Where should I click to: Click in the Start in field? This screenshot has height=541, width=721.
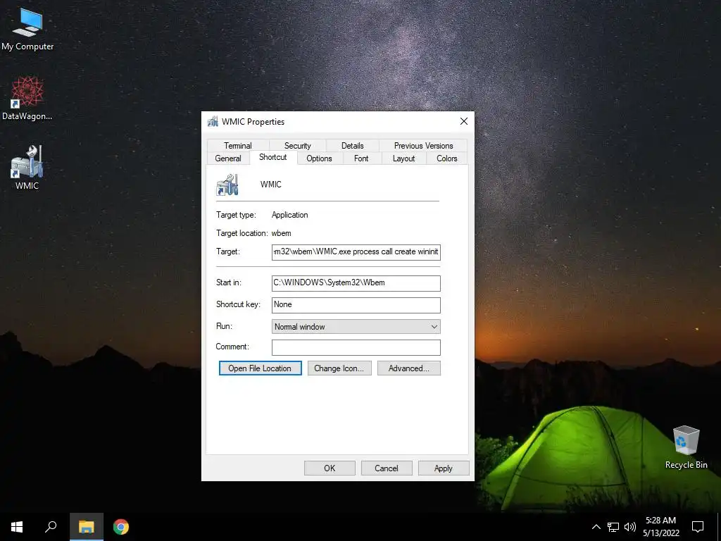[x=356, y=283]
